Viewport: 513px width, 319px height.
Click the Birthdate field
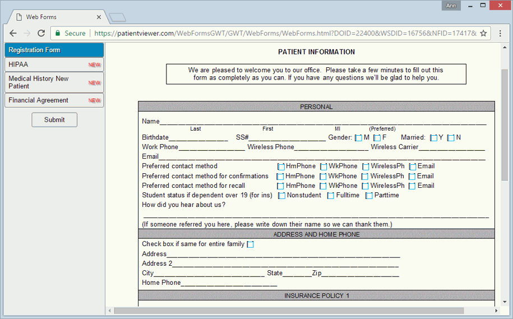pos(198,137)
